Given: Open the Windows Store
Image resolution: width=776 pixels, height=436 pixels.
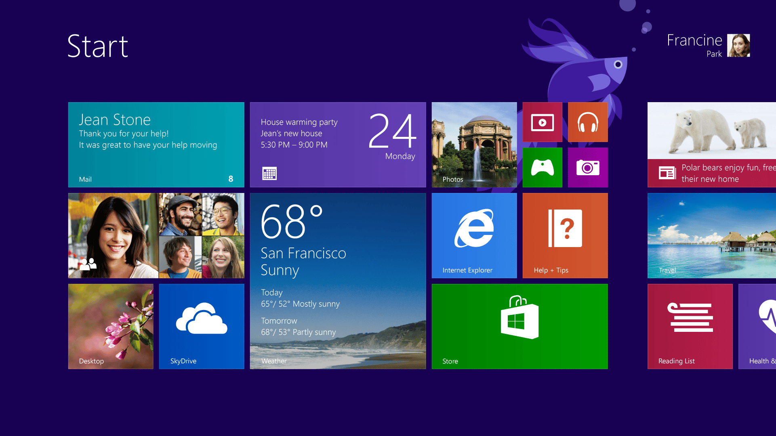Looking at the screenshot, I should (519, 326).
